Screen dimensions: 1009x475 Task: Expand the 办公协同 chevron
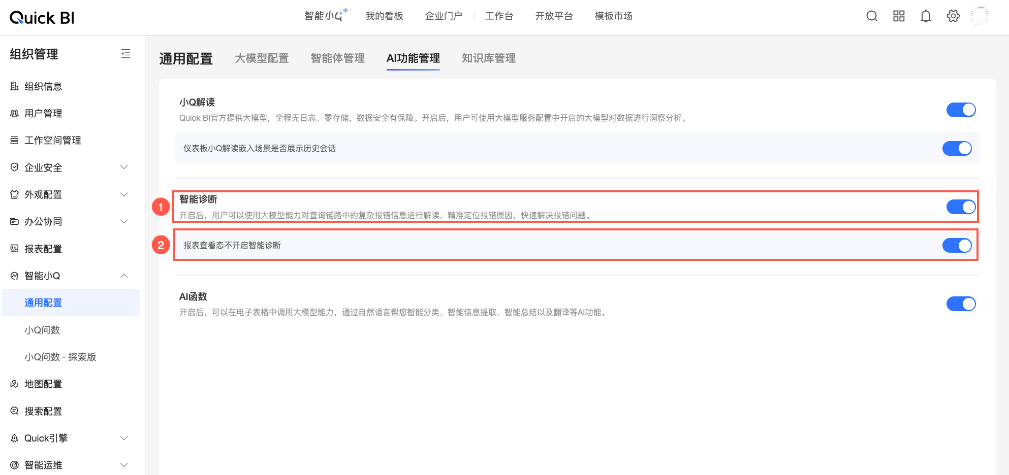tap(124, 221)
